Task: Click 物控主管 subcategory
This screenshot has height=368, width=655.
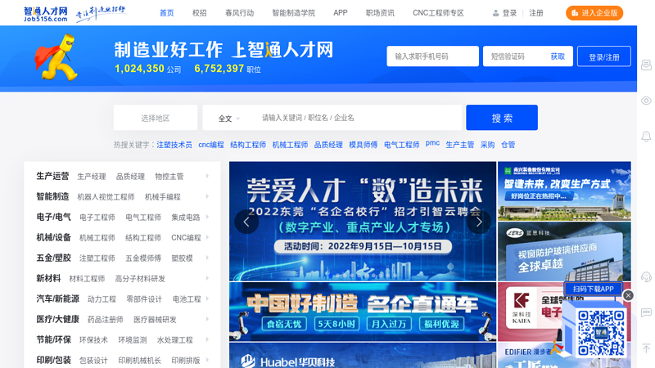Action: coord(169,177)
